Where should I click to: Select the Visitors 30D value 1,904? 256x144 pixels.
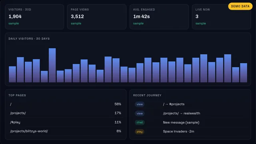[x=15, y=16]
